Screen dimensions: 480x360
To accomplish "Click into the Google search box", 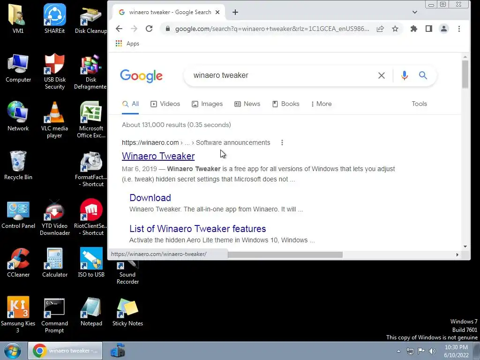I will point(282,75).
